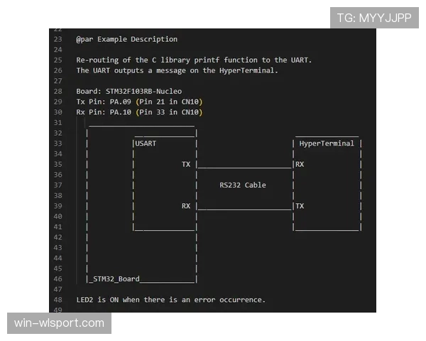Click 'PA.10' in the Rx Pin line
The height and width of the screenshot is (341, 426).
(121, 112)
